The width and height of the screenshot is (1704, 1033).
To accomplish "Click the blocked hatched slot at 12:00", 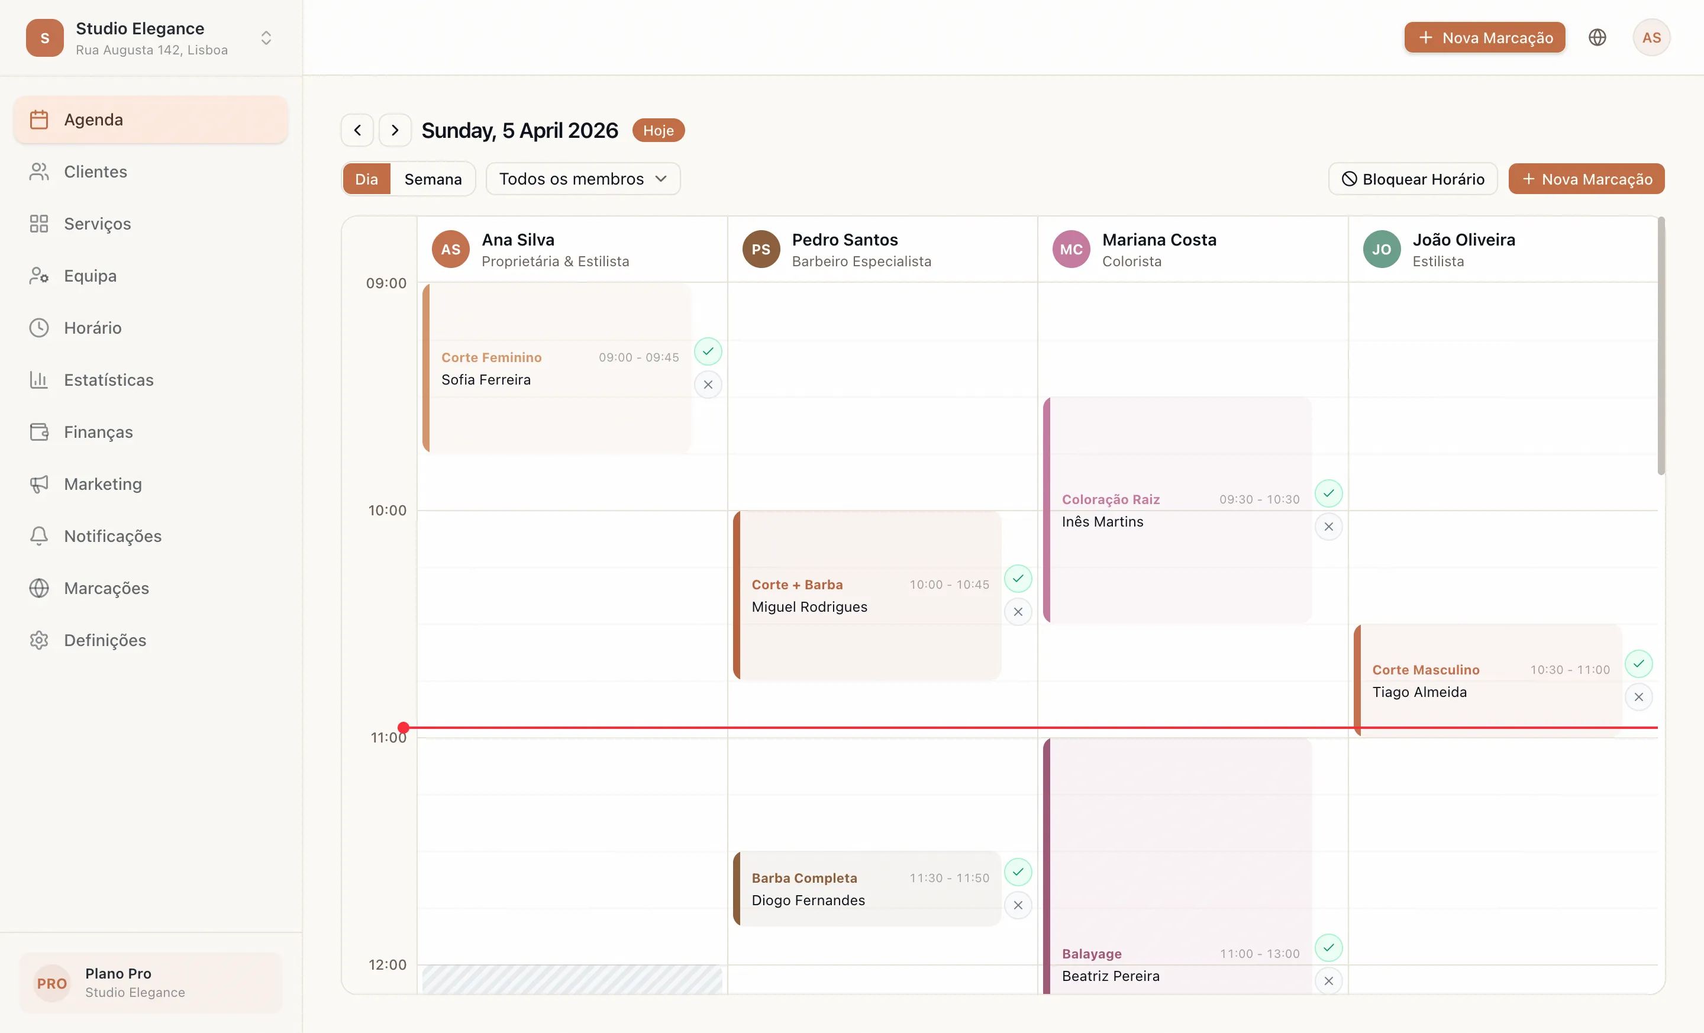I will tap(572, 980).
